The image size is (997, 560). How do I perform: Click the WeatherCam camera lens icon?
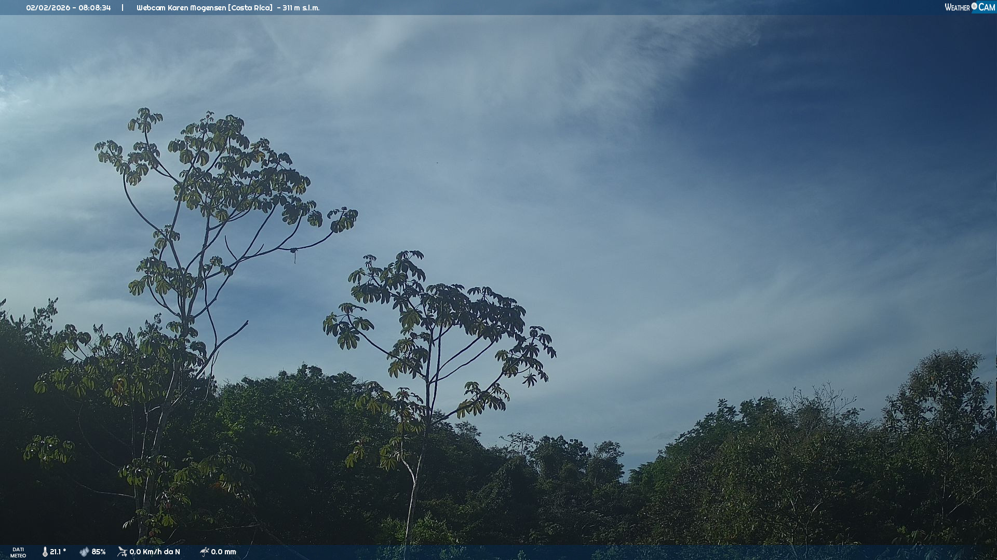974,6
